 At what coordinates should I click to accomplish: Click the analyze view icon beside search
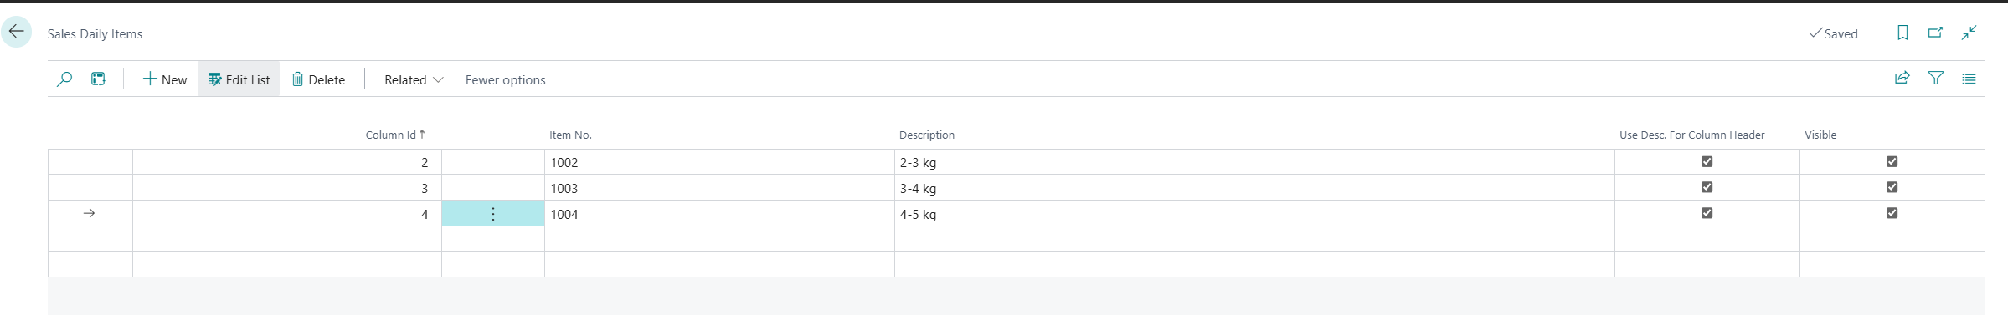(x=98, y=79)
